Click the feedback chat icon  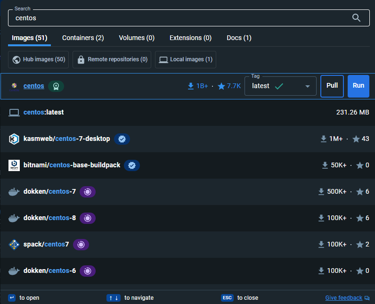tap(367, 298)
